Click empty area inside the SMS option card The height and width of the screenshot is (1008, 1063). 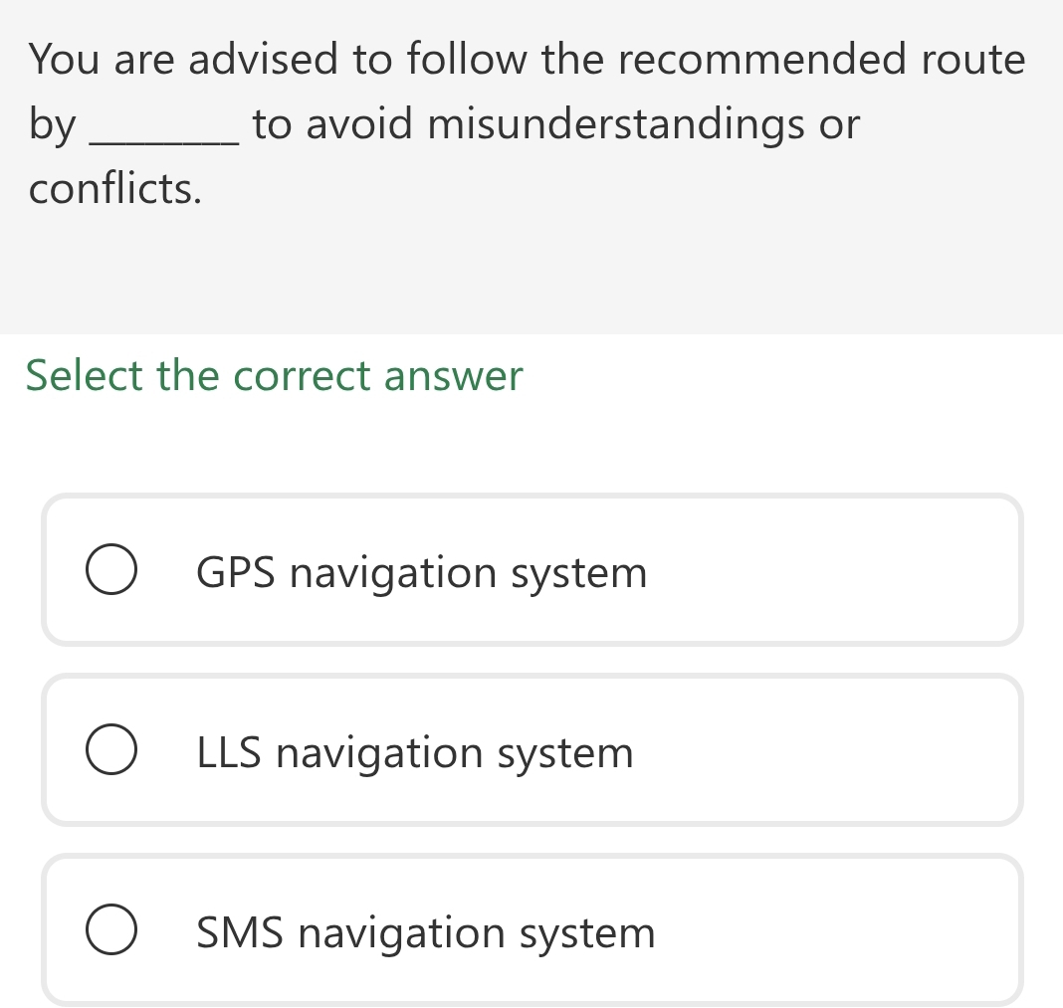(x=834, y=930)
